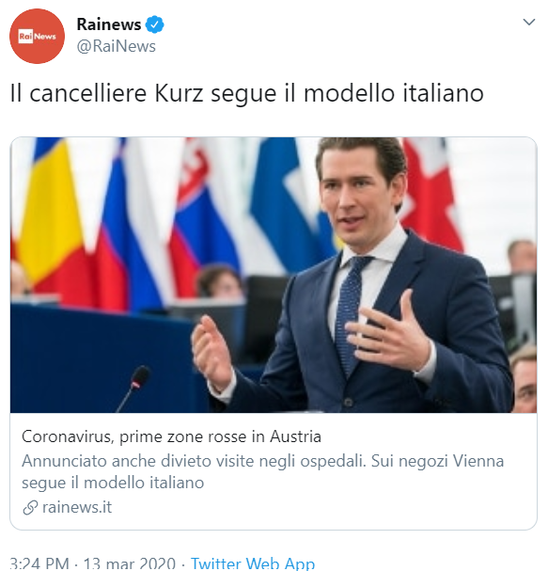548x571 pixels.
Task: Click the chain link icon beside rainews.it
Action: (30, 507)
